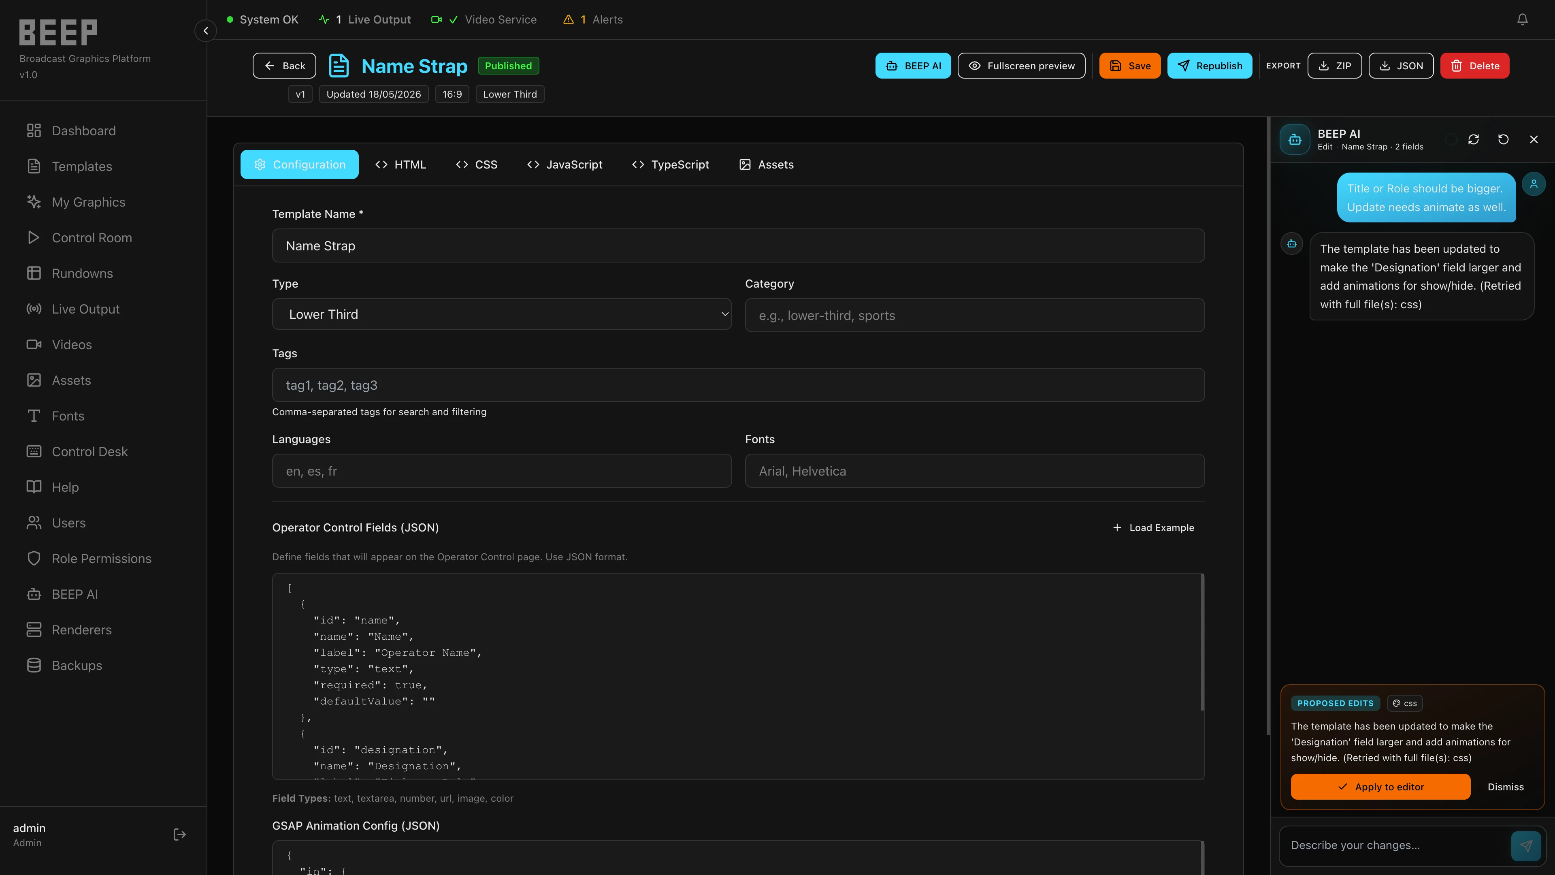1555x875 pixels.
Task: Open the TypeScript tab
Action: tap(671, 164)
